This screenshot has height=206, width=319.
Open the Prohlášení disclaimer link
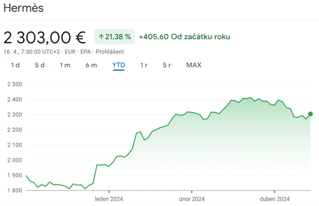[110, 51]
